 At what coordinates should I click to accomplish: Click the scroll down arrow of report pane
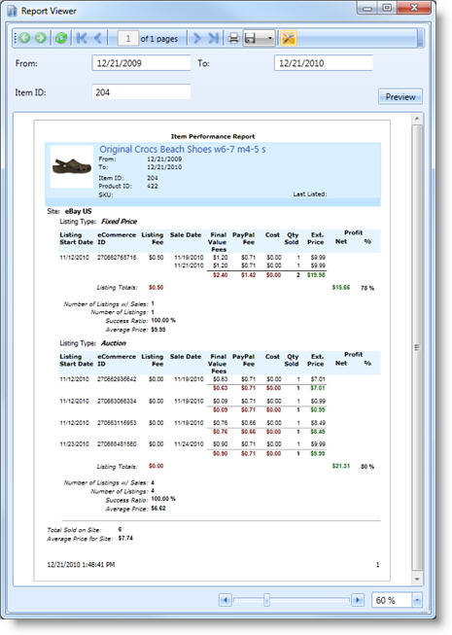coord(417,580)
